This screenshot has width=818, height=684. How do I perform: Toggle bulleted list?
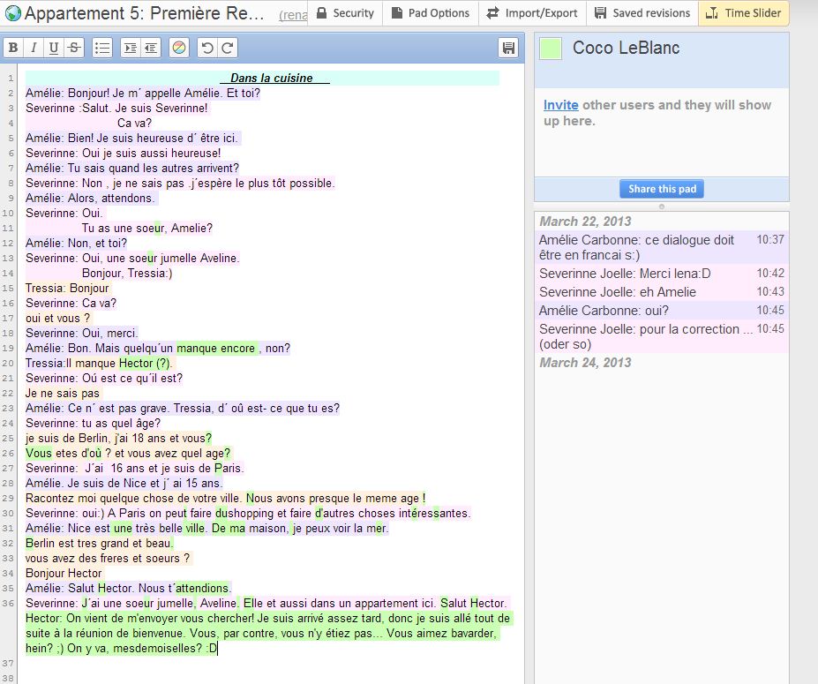point(102,49)
